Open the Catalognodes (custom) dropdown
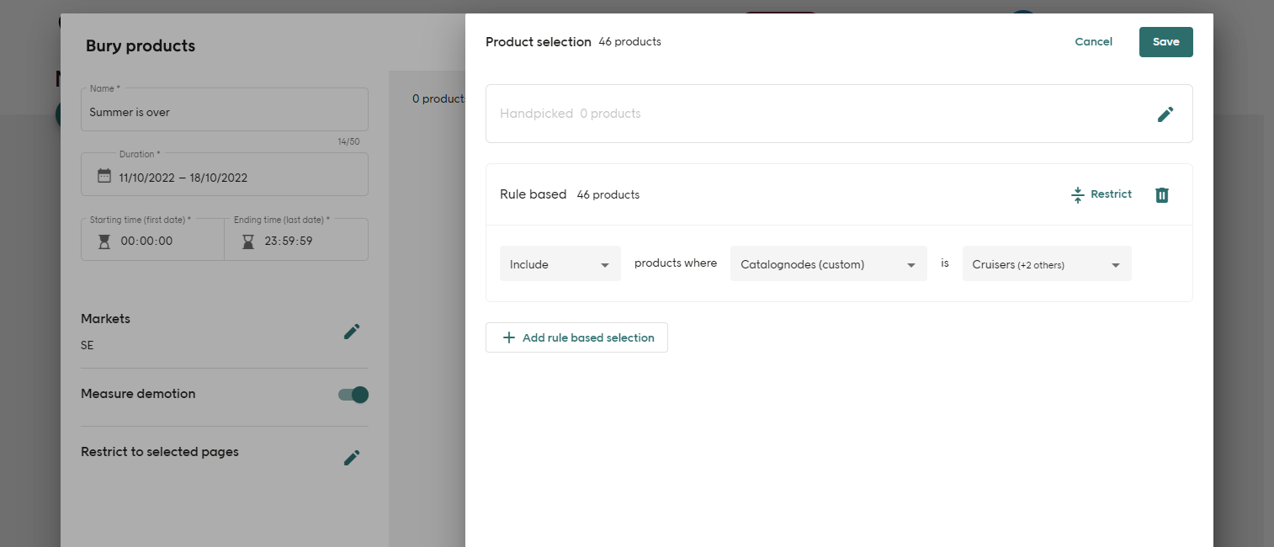Screen dimensions: 1274x547 point(829,263)
